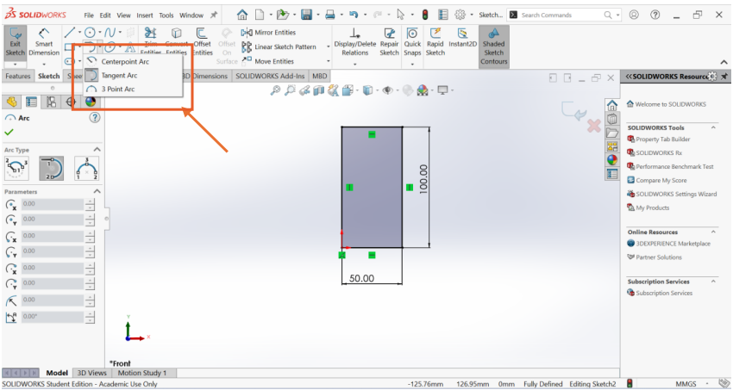Open the View menu

(123, 15)
